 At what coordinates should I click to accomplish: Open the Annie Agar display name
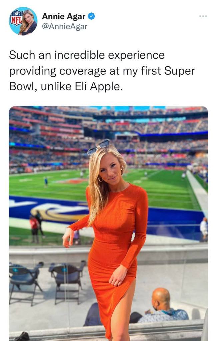point(63,16)
